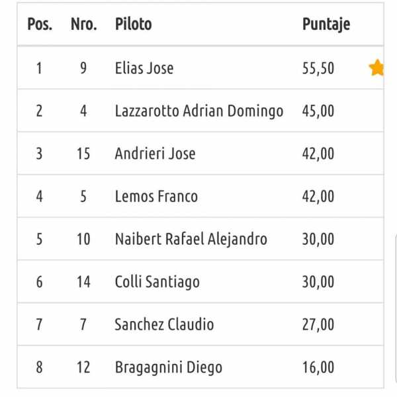This screenshot has width=397, height=397.
Task: Click the 27,00 score in Sanchez's row
Action: [x=318, y=325]
